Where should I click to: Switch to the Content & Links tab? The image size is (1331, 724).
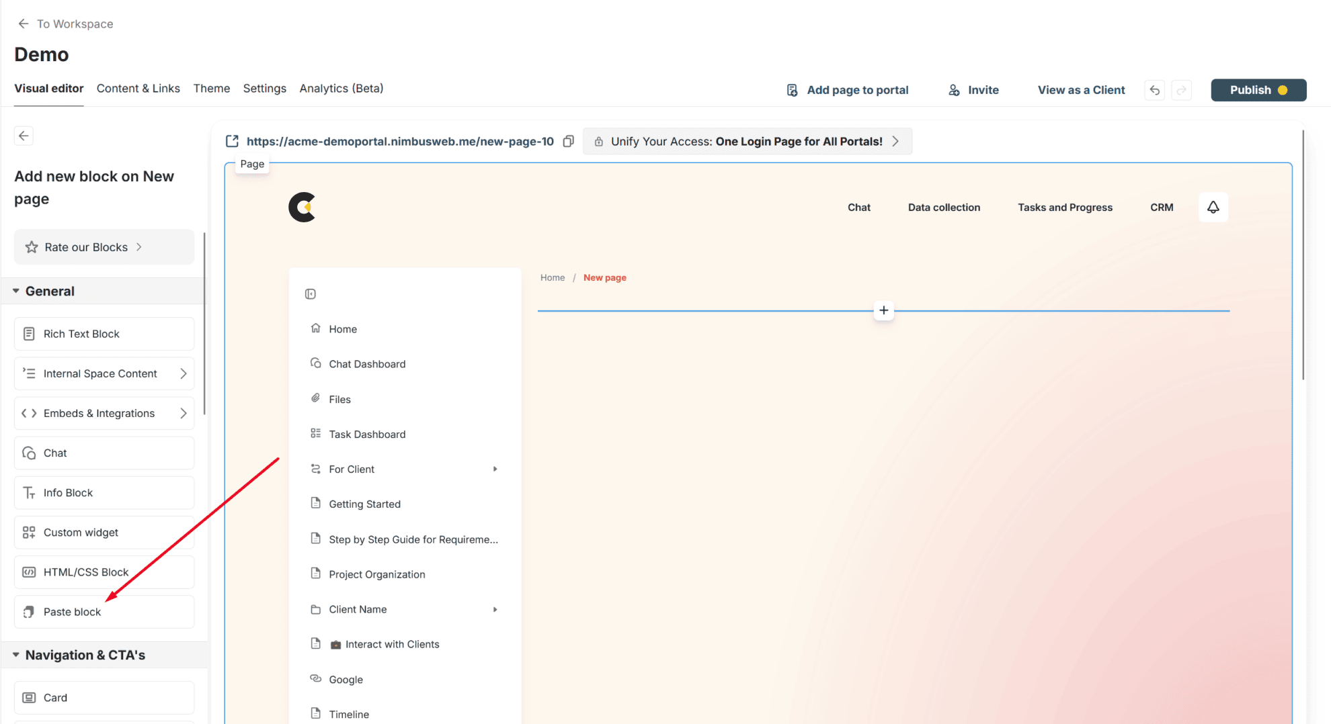coord(138,89)
